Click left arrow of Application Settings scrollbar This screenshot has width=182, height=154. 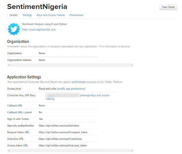tap(9, 151)
